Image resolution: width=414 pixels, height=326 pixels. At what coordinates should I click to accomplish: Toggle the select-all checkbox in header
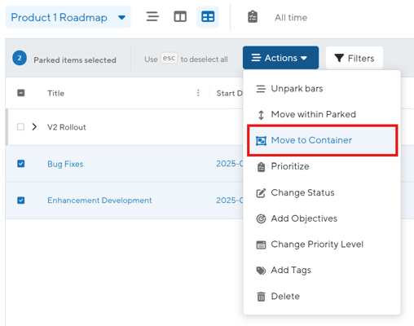(21, 93)
